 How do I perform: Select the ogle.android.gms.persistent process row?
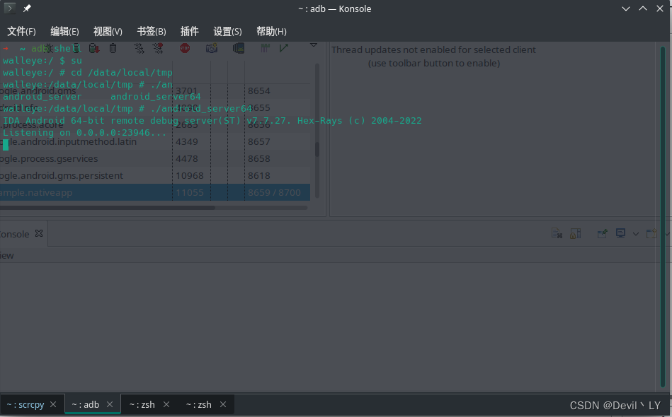[154, 175]
